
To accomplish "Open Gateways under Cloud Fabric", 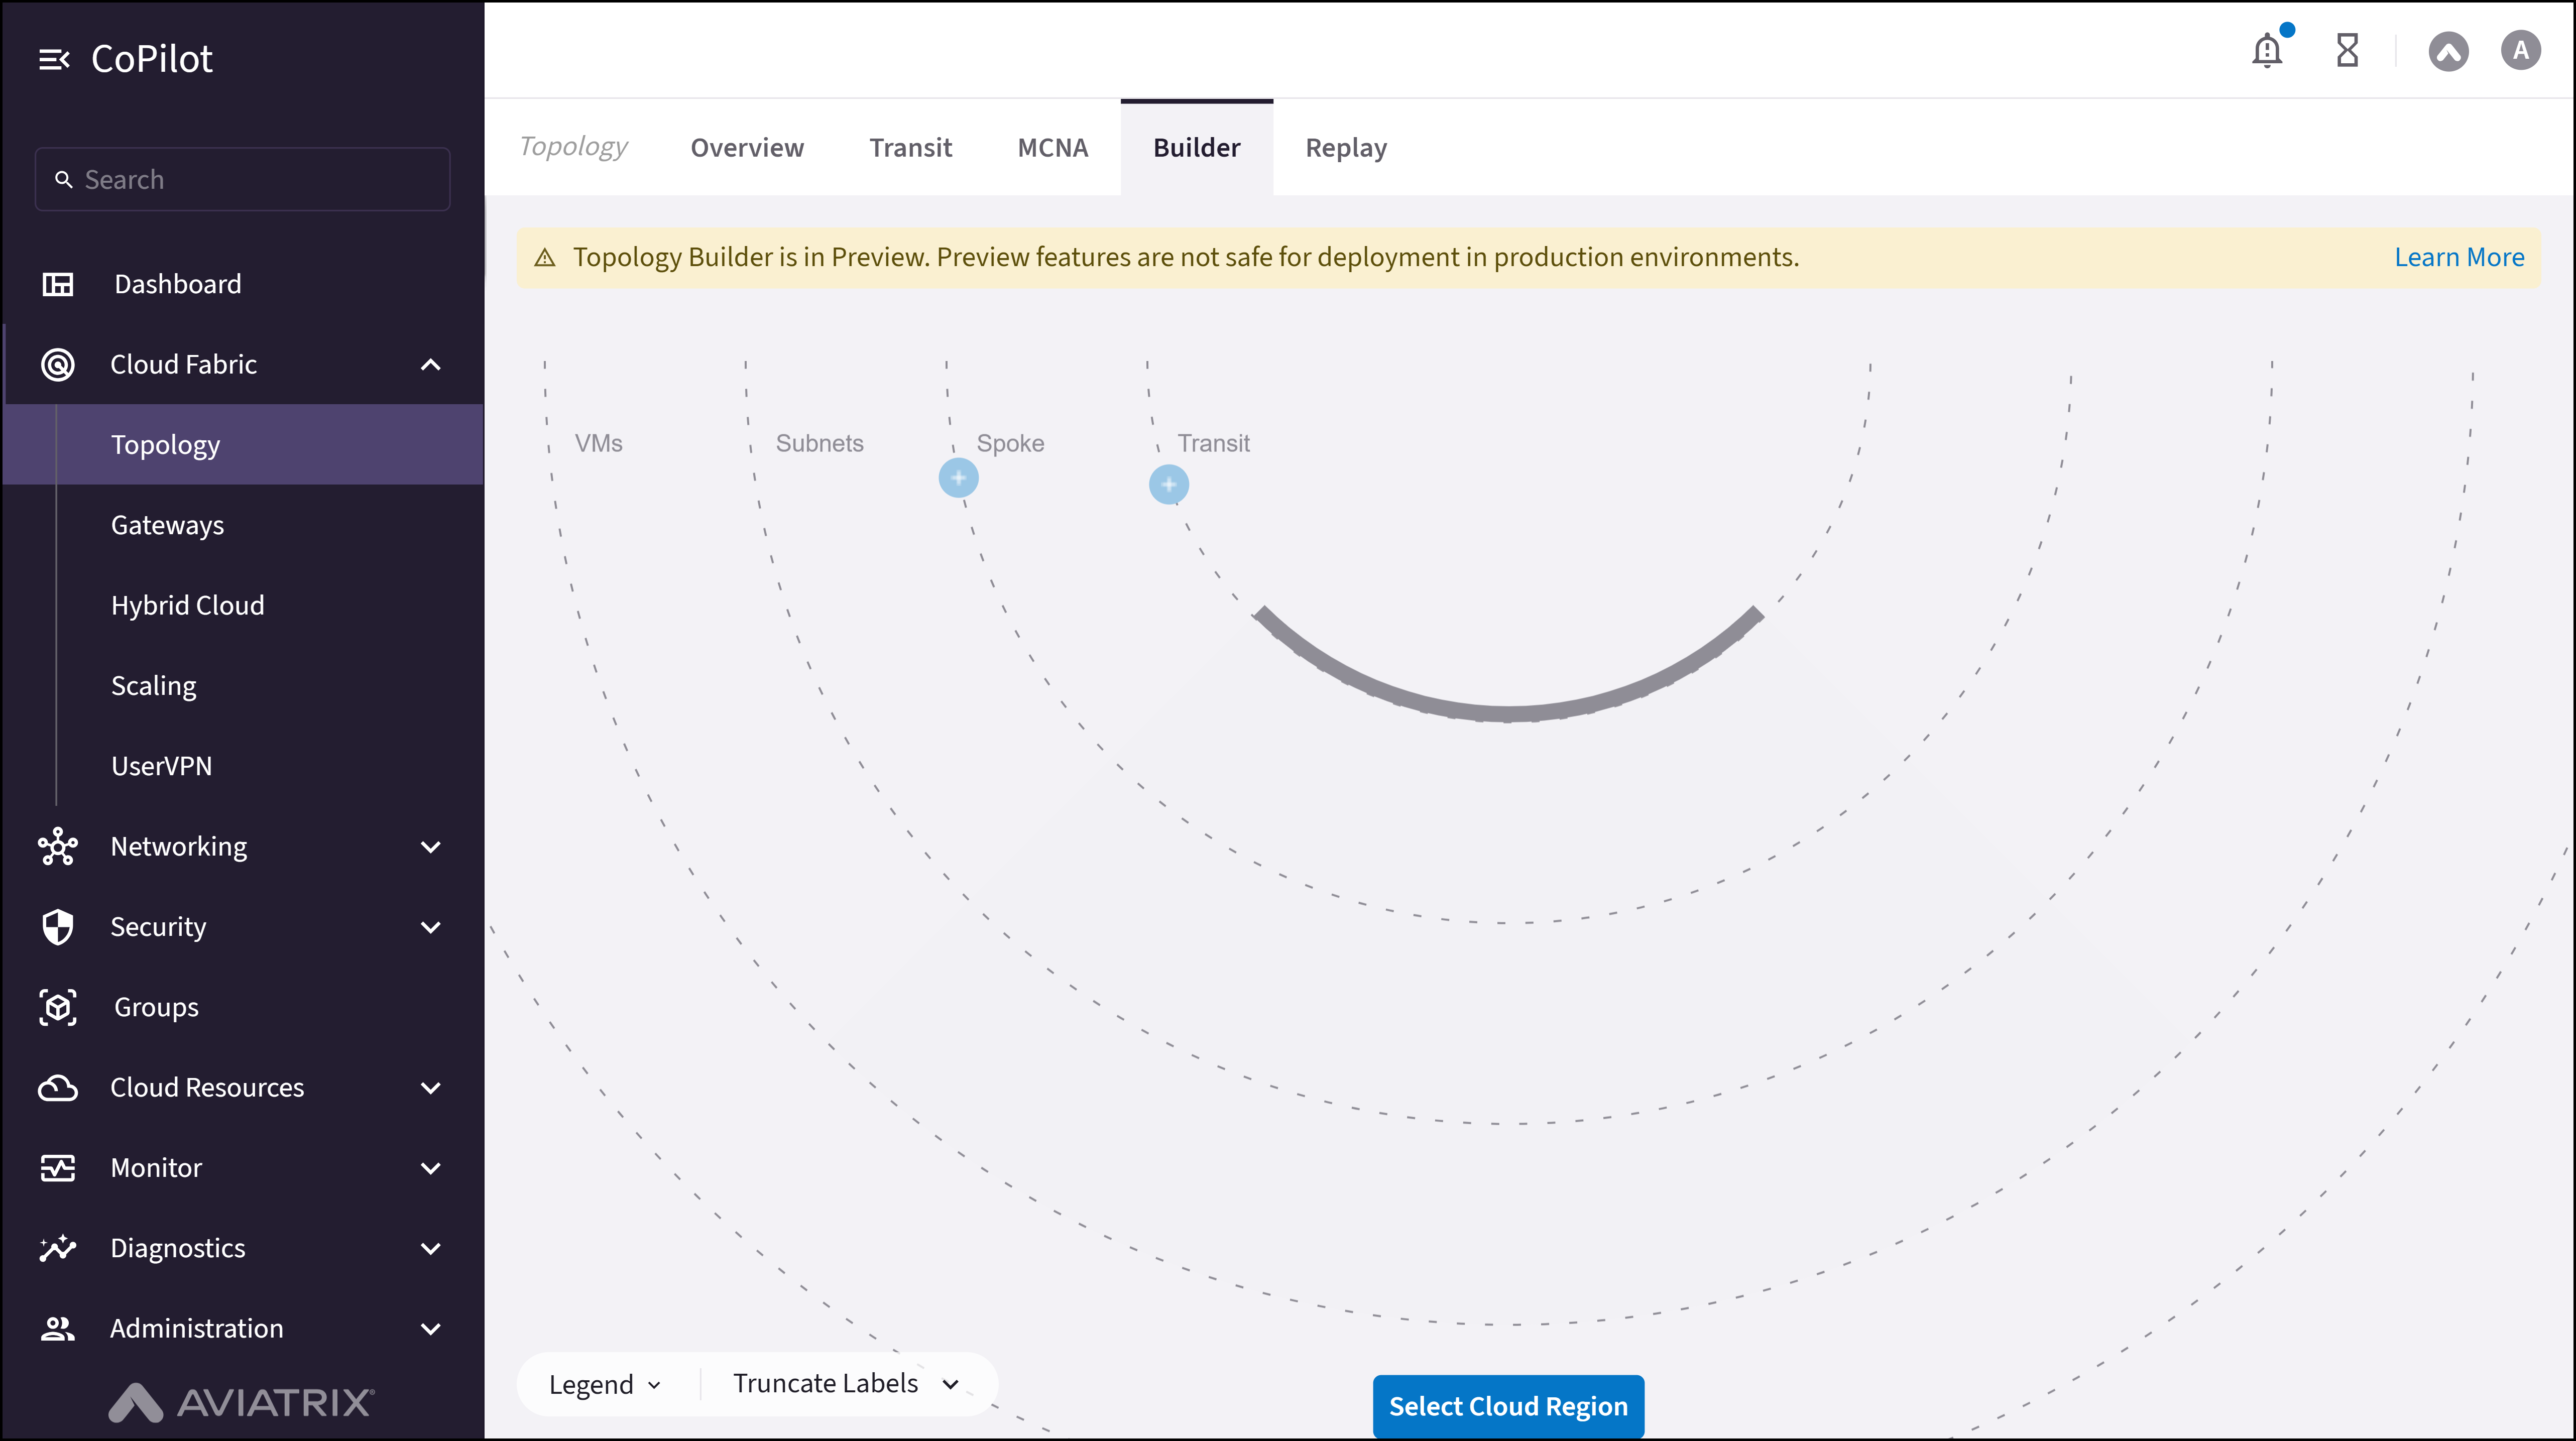I will click(x=167, y=525).
